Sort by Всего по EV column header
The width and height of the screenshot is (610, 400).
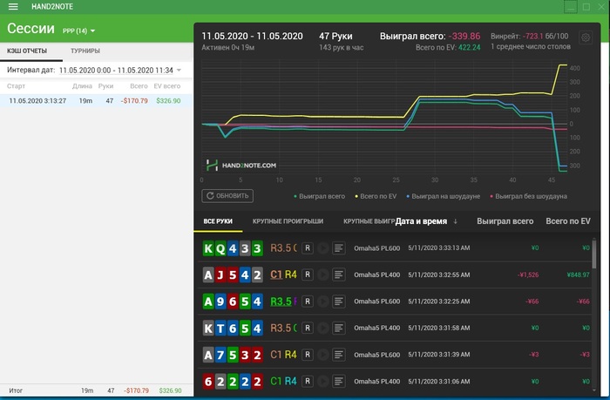pos(568,221)
